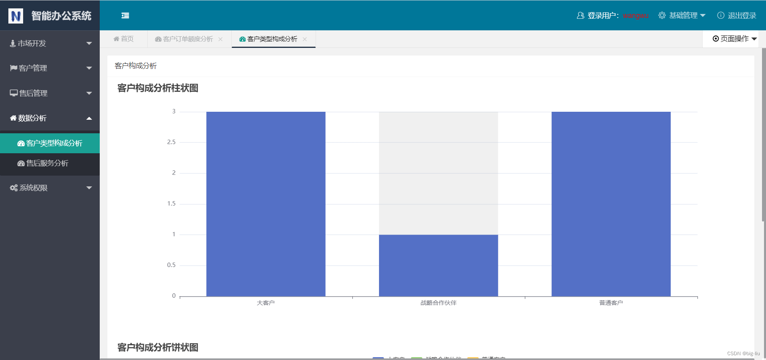Click the house icon of 数据分析
766x360 pixels.
click(x=13, y=118)
